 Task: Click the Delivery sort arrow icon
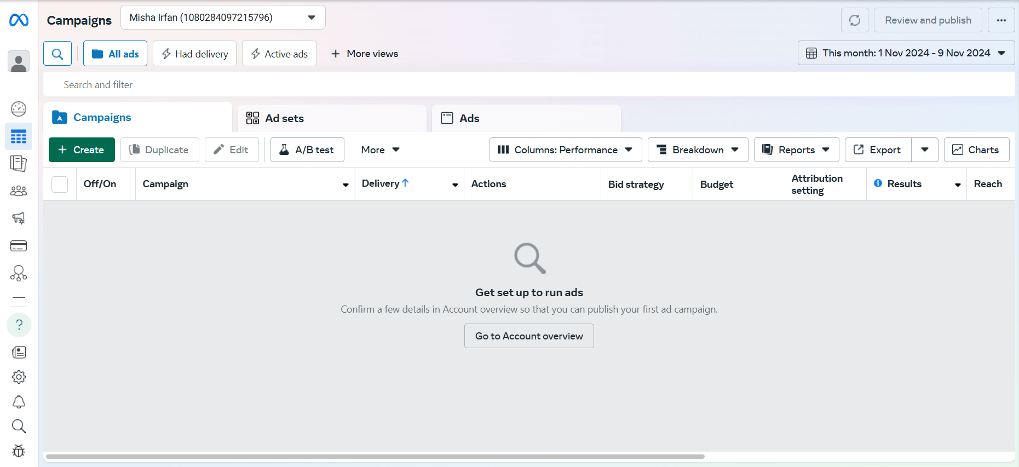(405, 183)
